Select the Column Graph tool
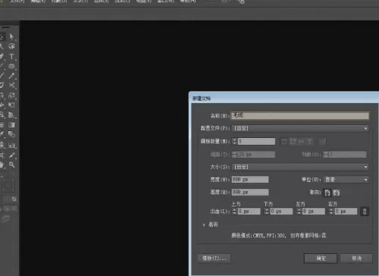Viewport: 379px width, 276px height. [x=11, y=146]
